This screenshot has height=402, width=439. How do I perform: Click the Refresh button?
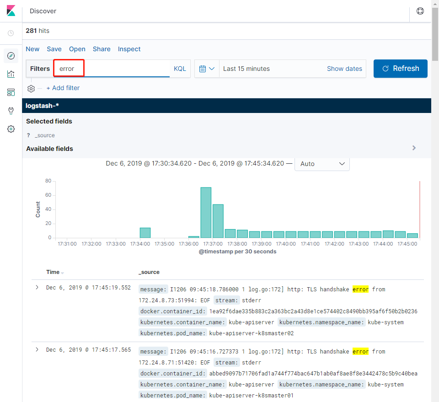(400, 69)
